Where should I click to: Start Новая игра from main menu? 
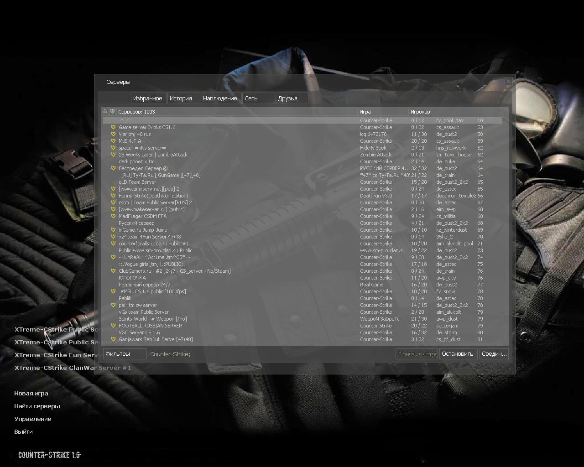[x=31, y=393]
